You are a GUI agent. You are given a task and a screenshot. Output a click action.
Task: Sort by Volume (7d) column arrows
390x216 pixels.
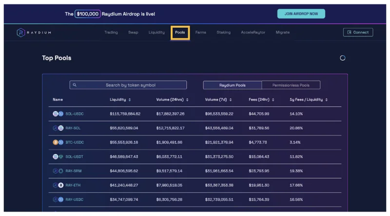tap(231, 100)
